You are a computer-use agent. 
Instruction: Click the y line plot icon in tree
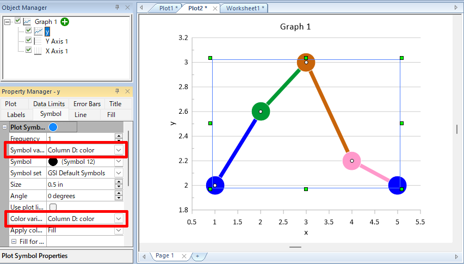[x=38, y=32]
